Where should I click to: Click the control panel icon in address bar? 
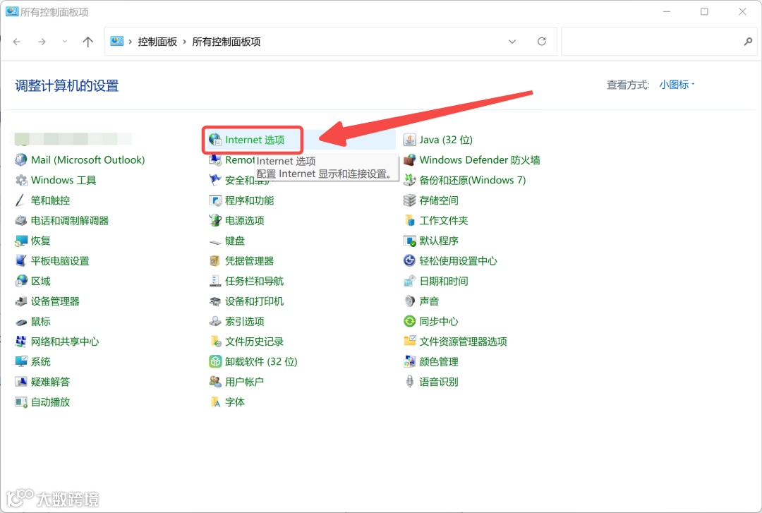tap(116, 42)
